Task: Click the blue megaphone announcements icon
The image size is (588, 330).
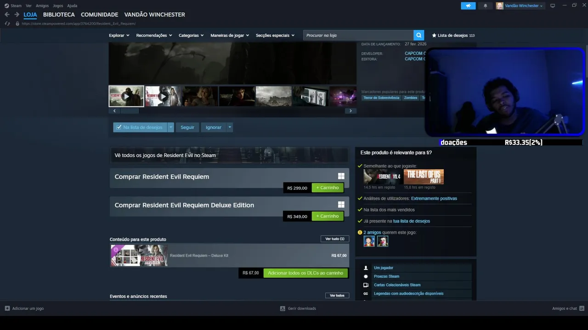Action: pyautogui.click(x=468, y=5)
